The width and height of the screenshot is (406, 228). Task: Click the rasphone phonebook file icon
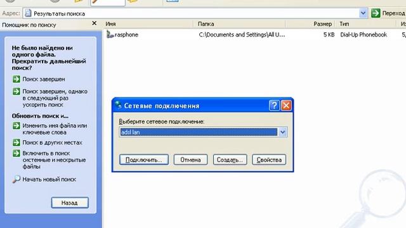pos(110,34)
